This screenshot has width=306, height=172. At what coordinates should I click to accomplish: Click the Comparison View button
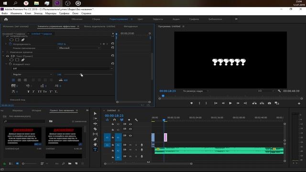click(277, 103)
